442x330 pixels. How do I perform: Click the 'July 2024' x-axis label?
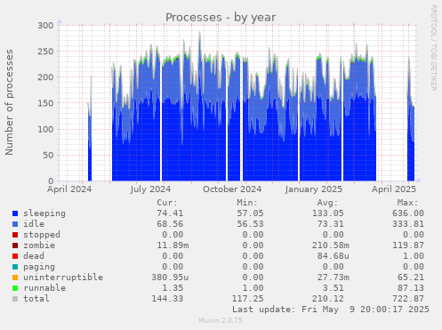pos(150,189)
